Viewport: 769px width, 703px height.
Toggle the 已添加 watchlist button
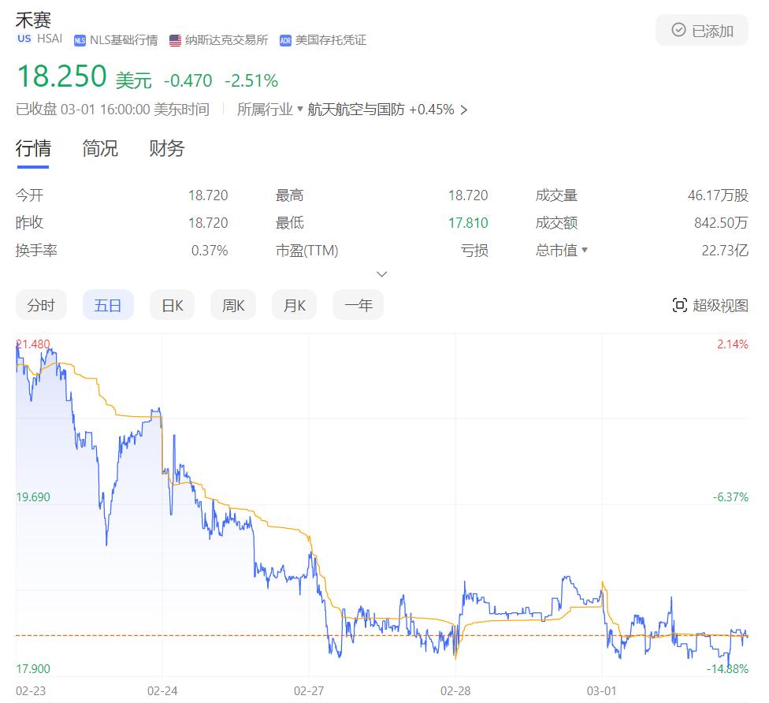click(701, 29)
